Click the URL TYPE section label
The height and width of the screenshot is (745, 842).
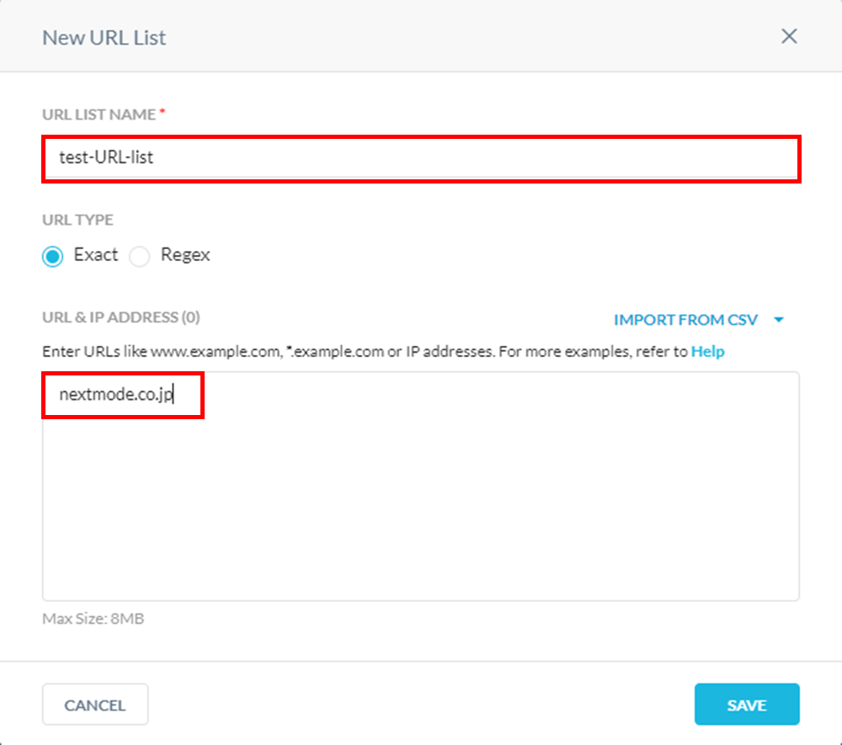coord(77,220)
